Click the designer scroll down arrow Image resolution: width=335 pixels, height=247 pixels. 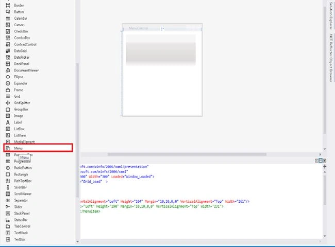pos(325,149)
